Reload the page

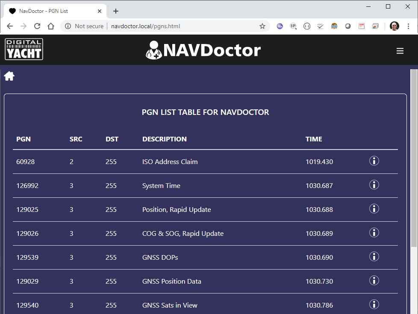click(x=37, y=26)
